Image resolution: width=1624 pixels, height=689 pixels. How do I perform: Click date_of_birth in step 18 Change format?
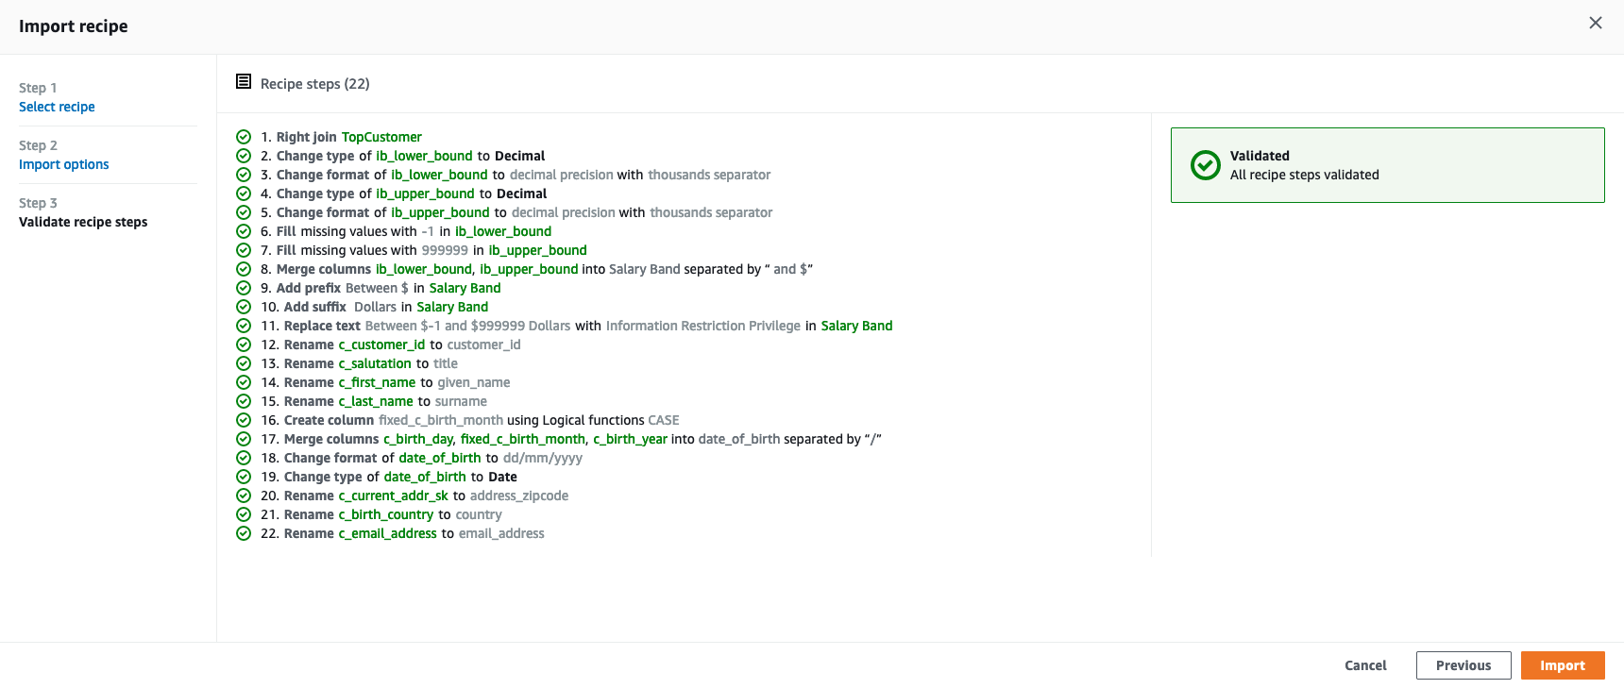440,458
